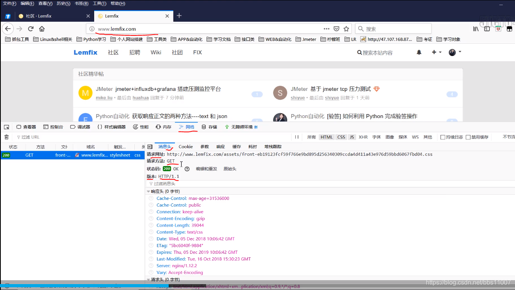This screenshot has width=515, height=290.
Task: Pick an element with the inspector picker
Action: tap(6, 127)
